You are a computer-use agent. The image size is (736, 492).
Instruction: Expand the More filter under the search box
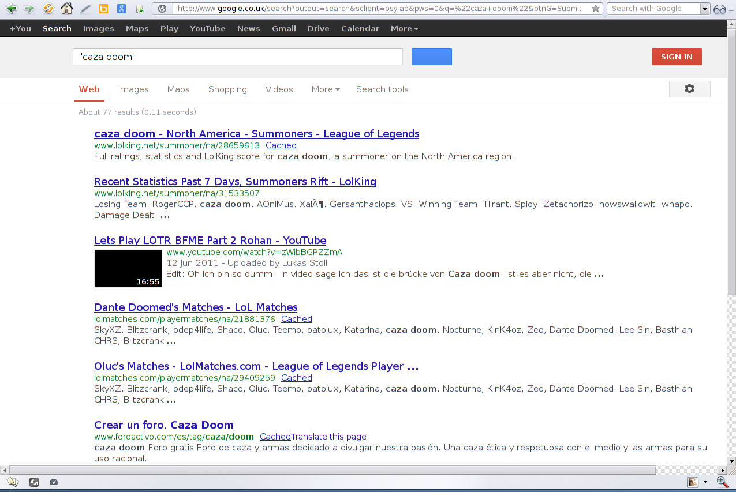(x=325, y=89)
